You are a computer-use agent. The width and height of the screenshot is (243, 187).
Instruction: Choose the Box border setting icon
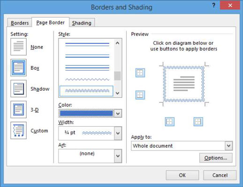tap(18, 68)
